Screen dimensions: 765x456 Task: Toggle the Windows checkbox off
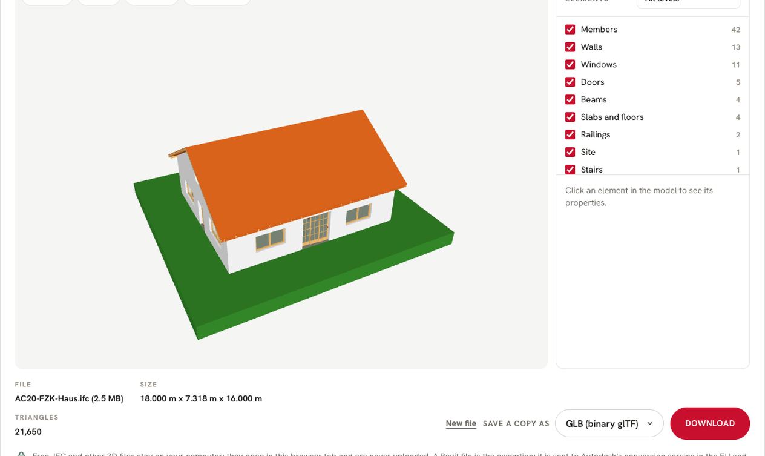pyautogui.click(x=570, y=65)
